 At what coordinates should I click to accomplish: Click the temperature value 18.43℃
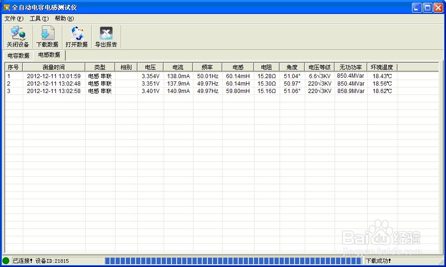coord(382,76)
